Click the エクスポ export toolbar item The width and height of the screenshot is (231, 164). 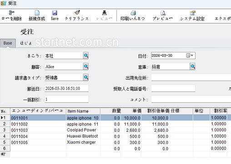tap(222, 19)
